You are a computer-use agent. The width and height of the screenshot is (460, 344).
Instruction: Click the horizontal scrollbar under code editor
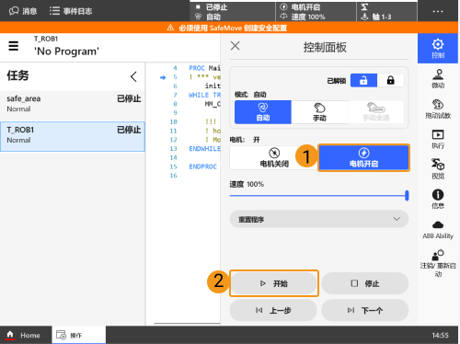[x=187, y=323]
